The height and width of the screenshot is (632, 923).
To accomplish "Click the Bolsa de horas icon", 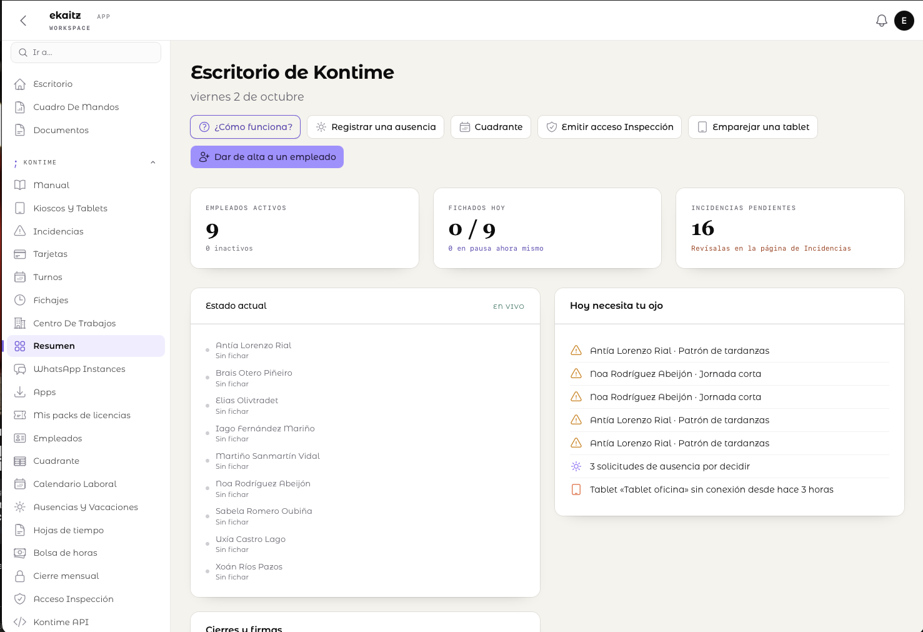I will click(x=20, y=553).
